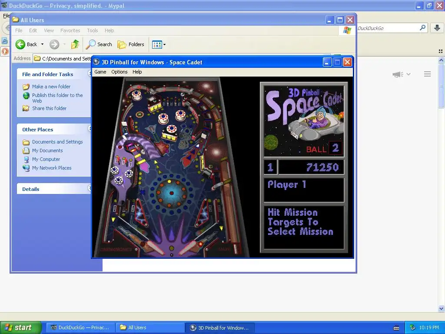Expand the Details panel

pos(90,188)
